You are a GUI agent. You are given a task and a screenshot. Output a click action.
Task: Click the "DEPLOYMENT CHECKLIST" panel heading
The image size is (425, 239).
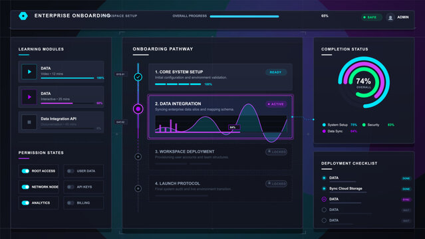click(349, 163)
